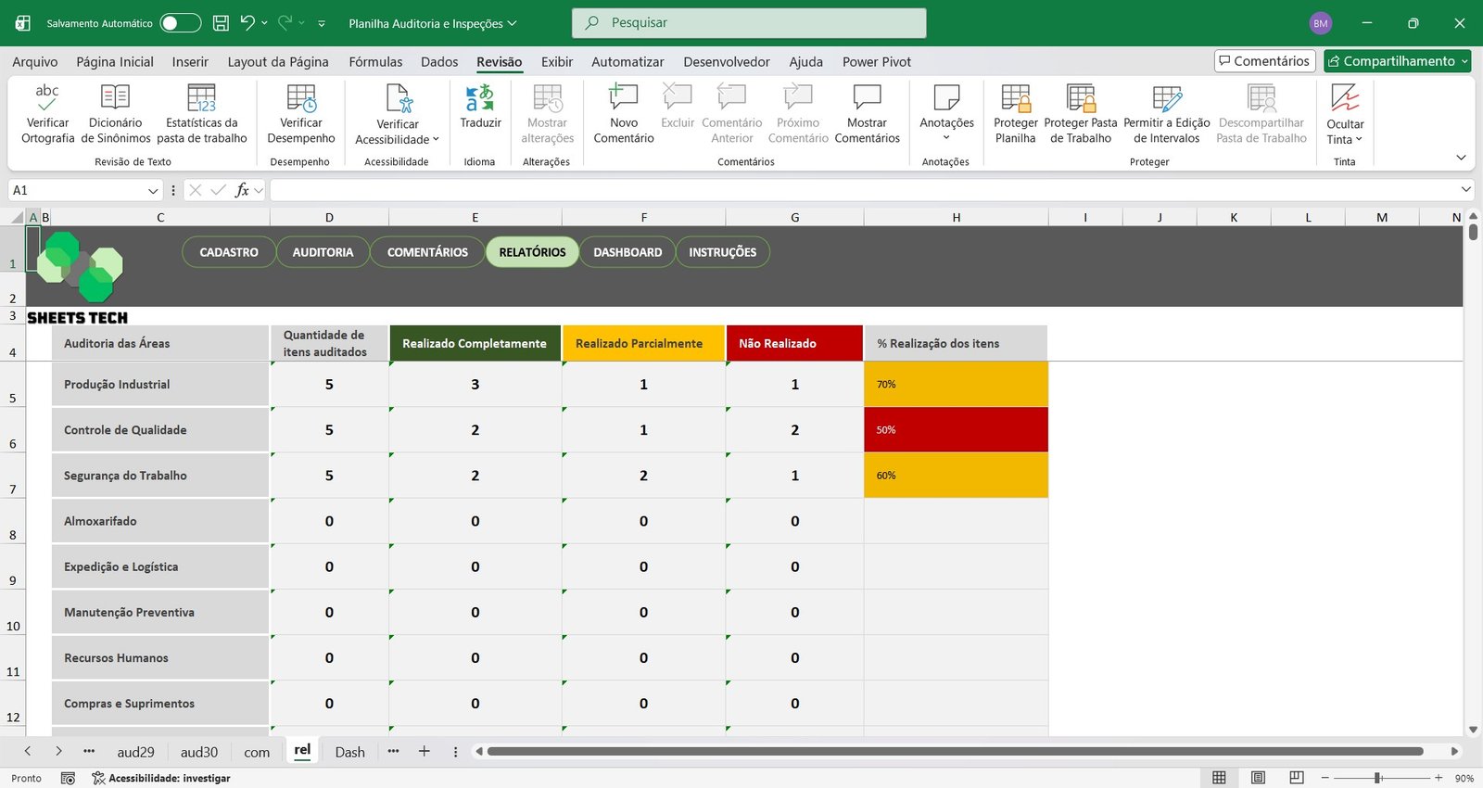Click Verificar Acessibilidade icon

pyautogui.click(x=399, y=97)
